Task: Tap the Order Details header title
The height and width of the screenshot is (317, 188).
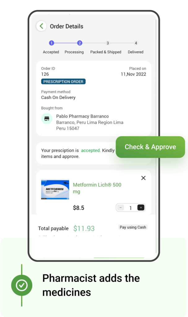Action: tap(67, 26)
